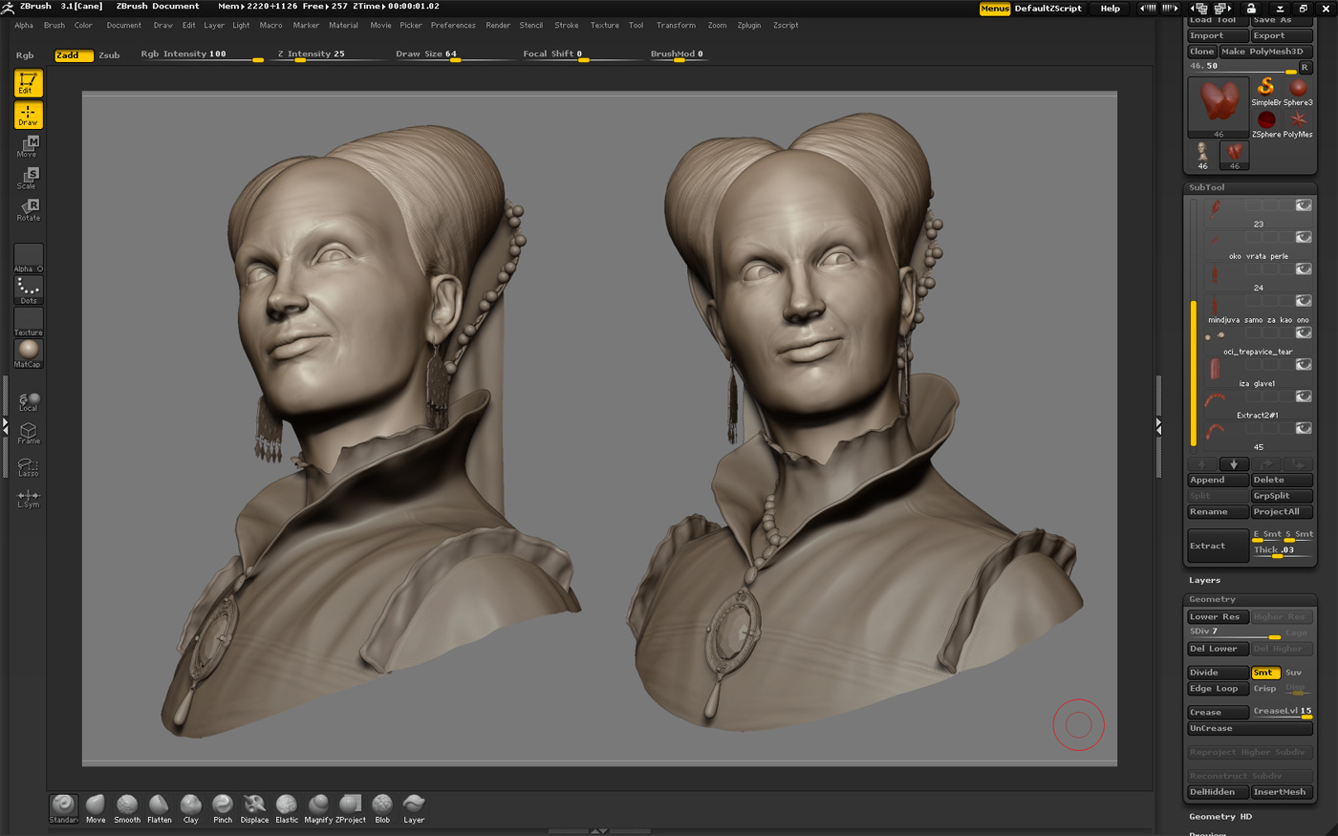This screenshot has height=836, width=1338.
Task: Open the Dots stroke selector
Action: 28,290
